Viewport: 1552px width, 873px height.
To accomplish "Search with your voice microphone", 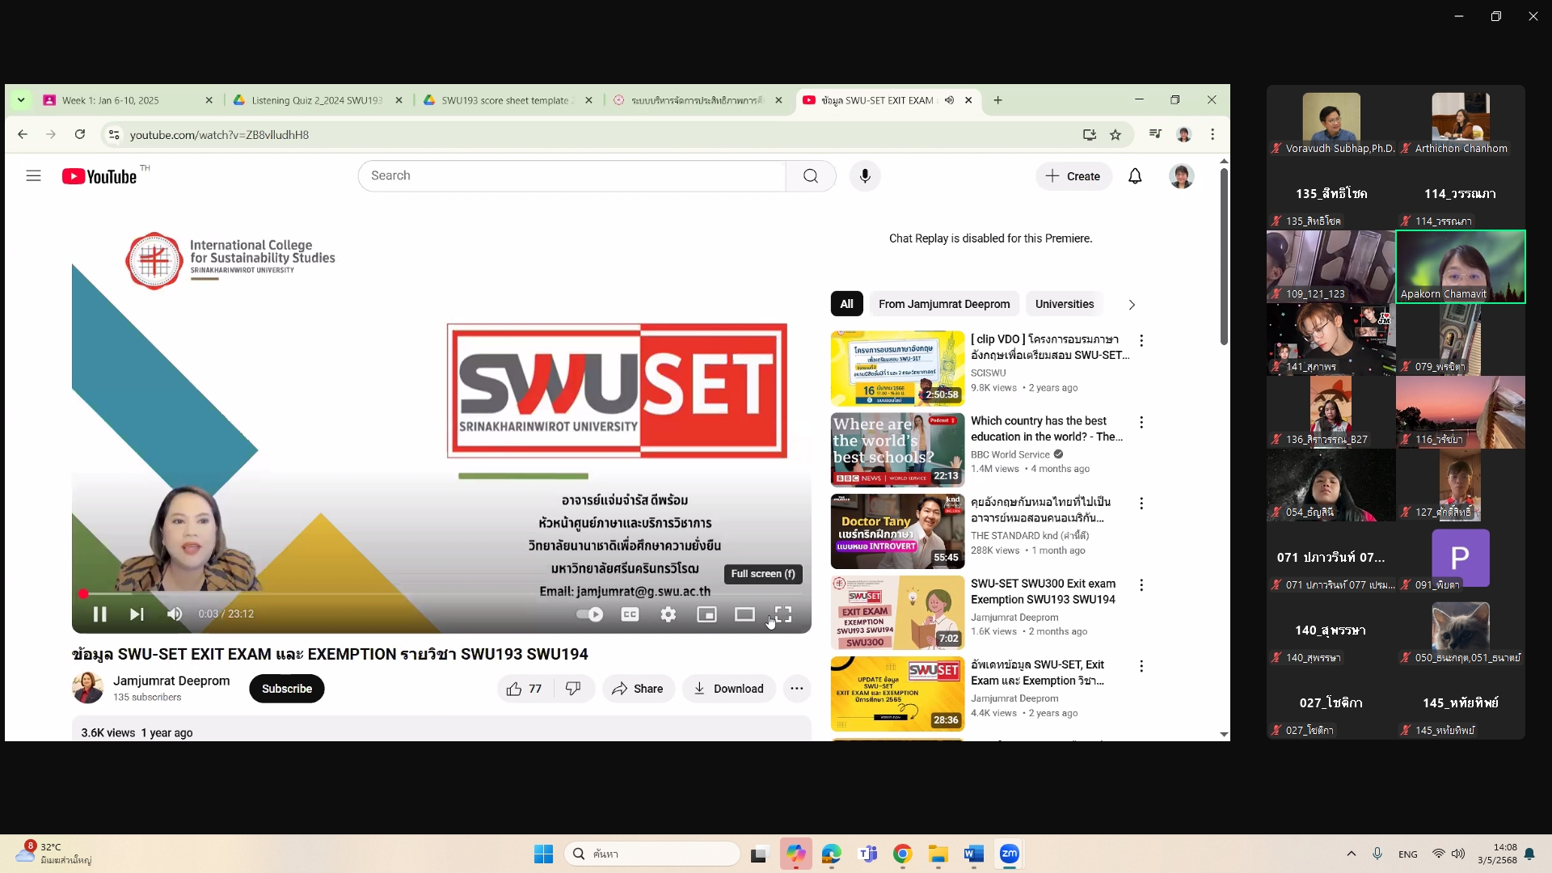I will click(x=865, y=175).
